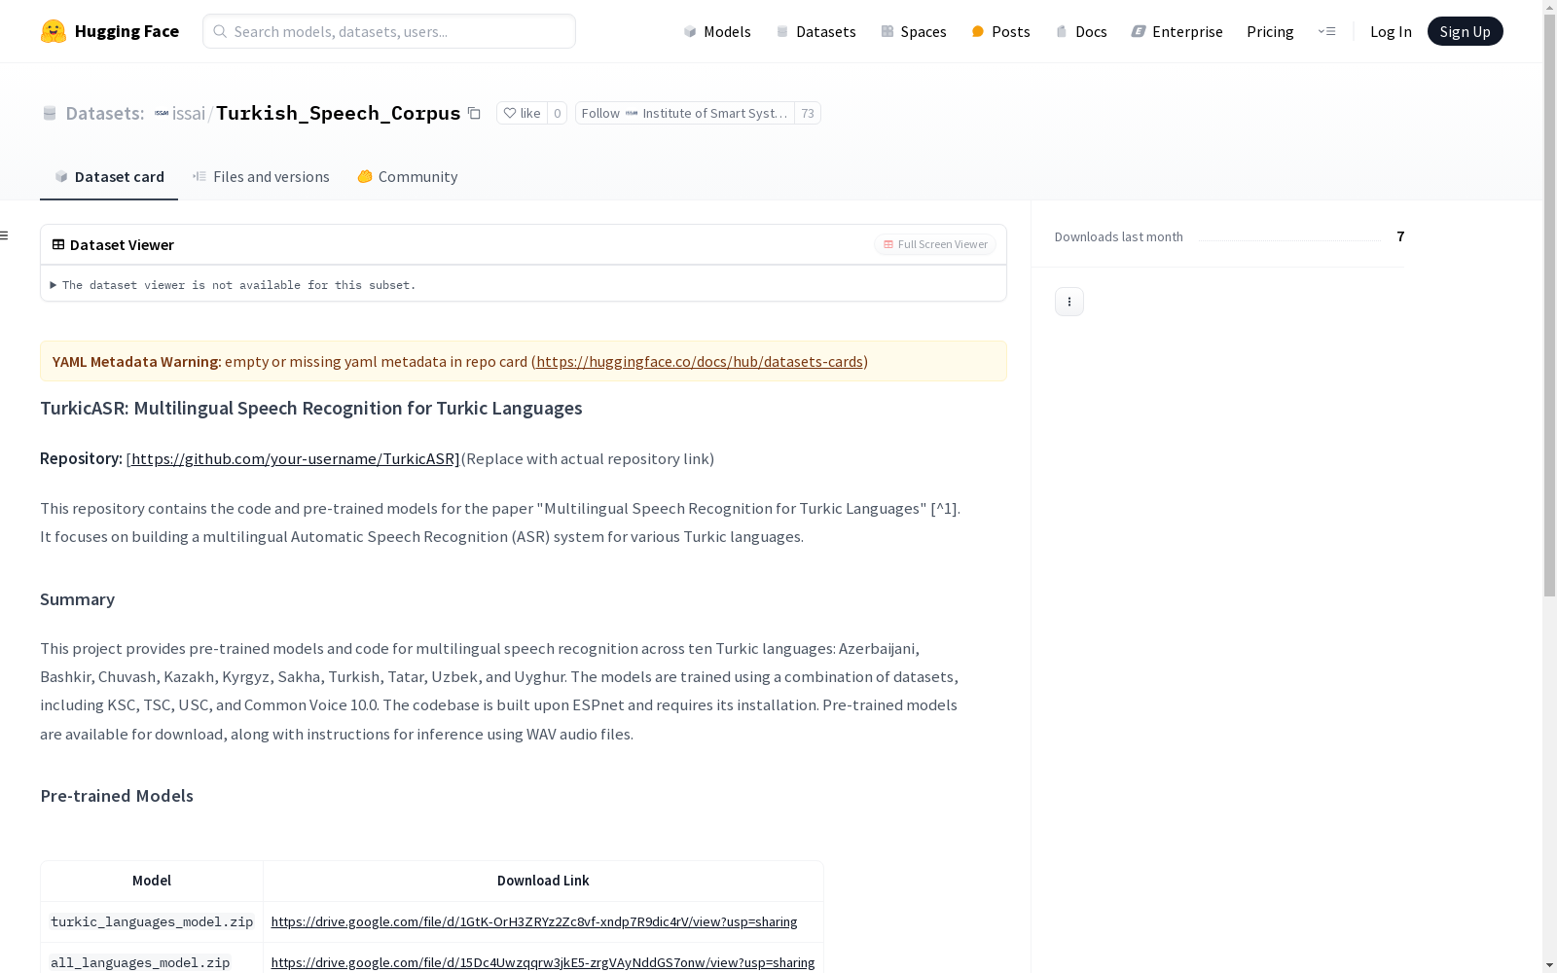Screen dimensions: 1557x973
Task: Open the Turkish_Speech_Corpus dataset title link
Action: pos(338,113)
